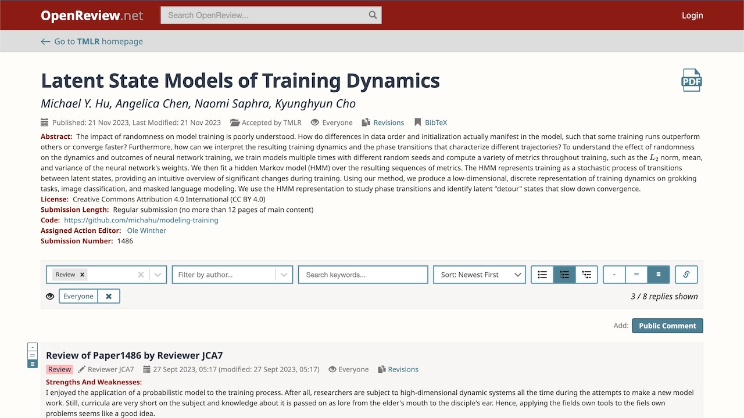744x418 pixels.
Task: Click the pink Review tag label
Action: [59, 369]
